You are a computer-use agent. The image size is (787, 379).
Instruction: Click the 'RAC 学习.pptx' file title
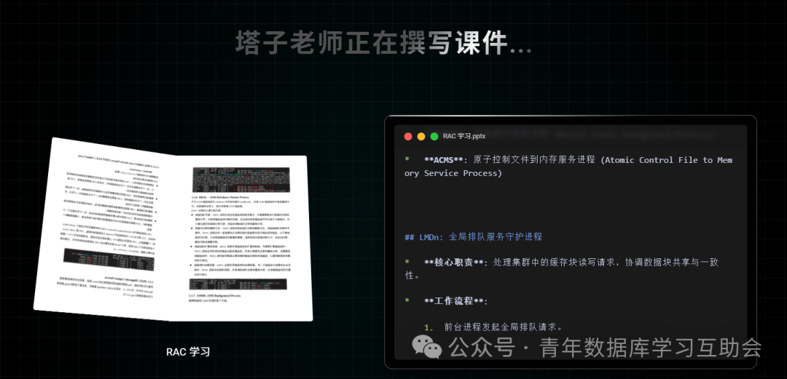pos(464,136)
